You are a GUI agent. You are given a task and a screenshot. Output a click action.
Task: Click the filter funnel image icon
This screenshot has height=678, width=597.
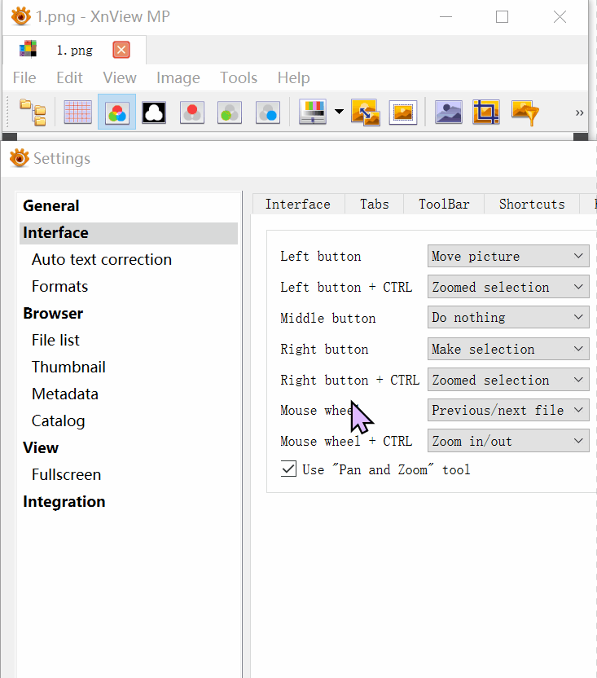tap(525, 112)
